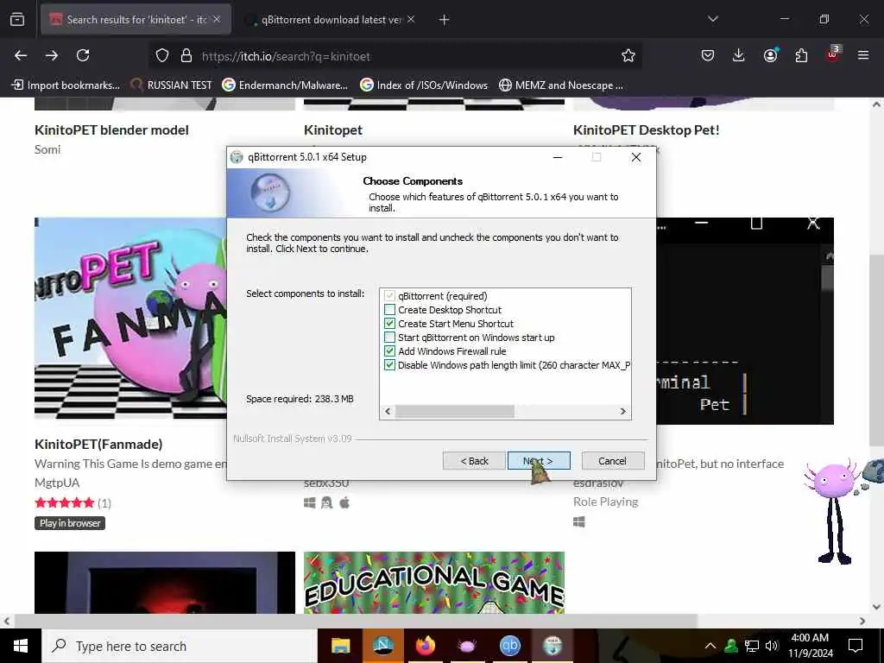The height and width of the screenshot is (663, 884).
Task: Open Import bookmarks toolbar item
Action: point(66,85)
